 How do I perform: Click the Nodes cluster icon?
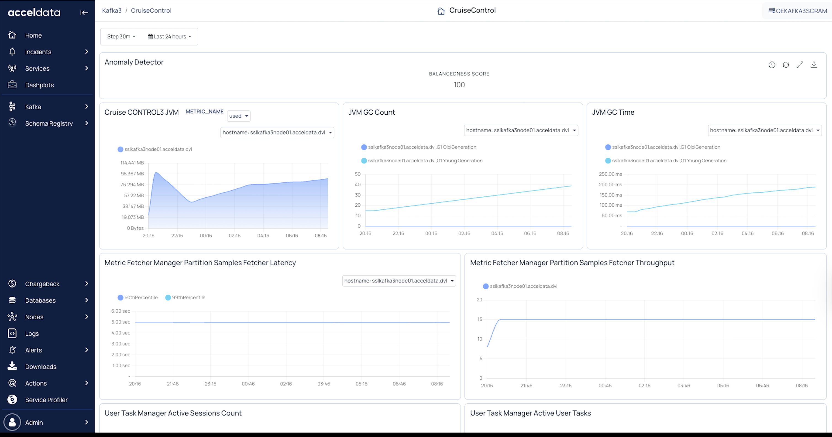tap(12, 317)
